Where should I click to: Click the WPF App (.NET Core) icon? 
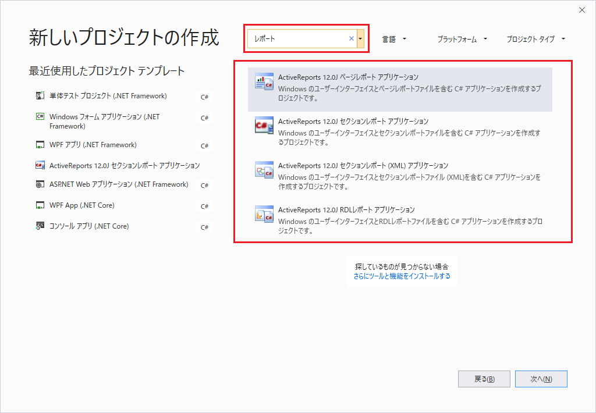[x=40, y=205]
